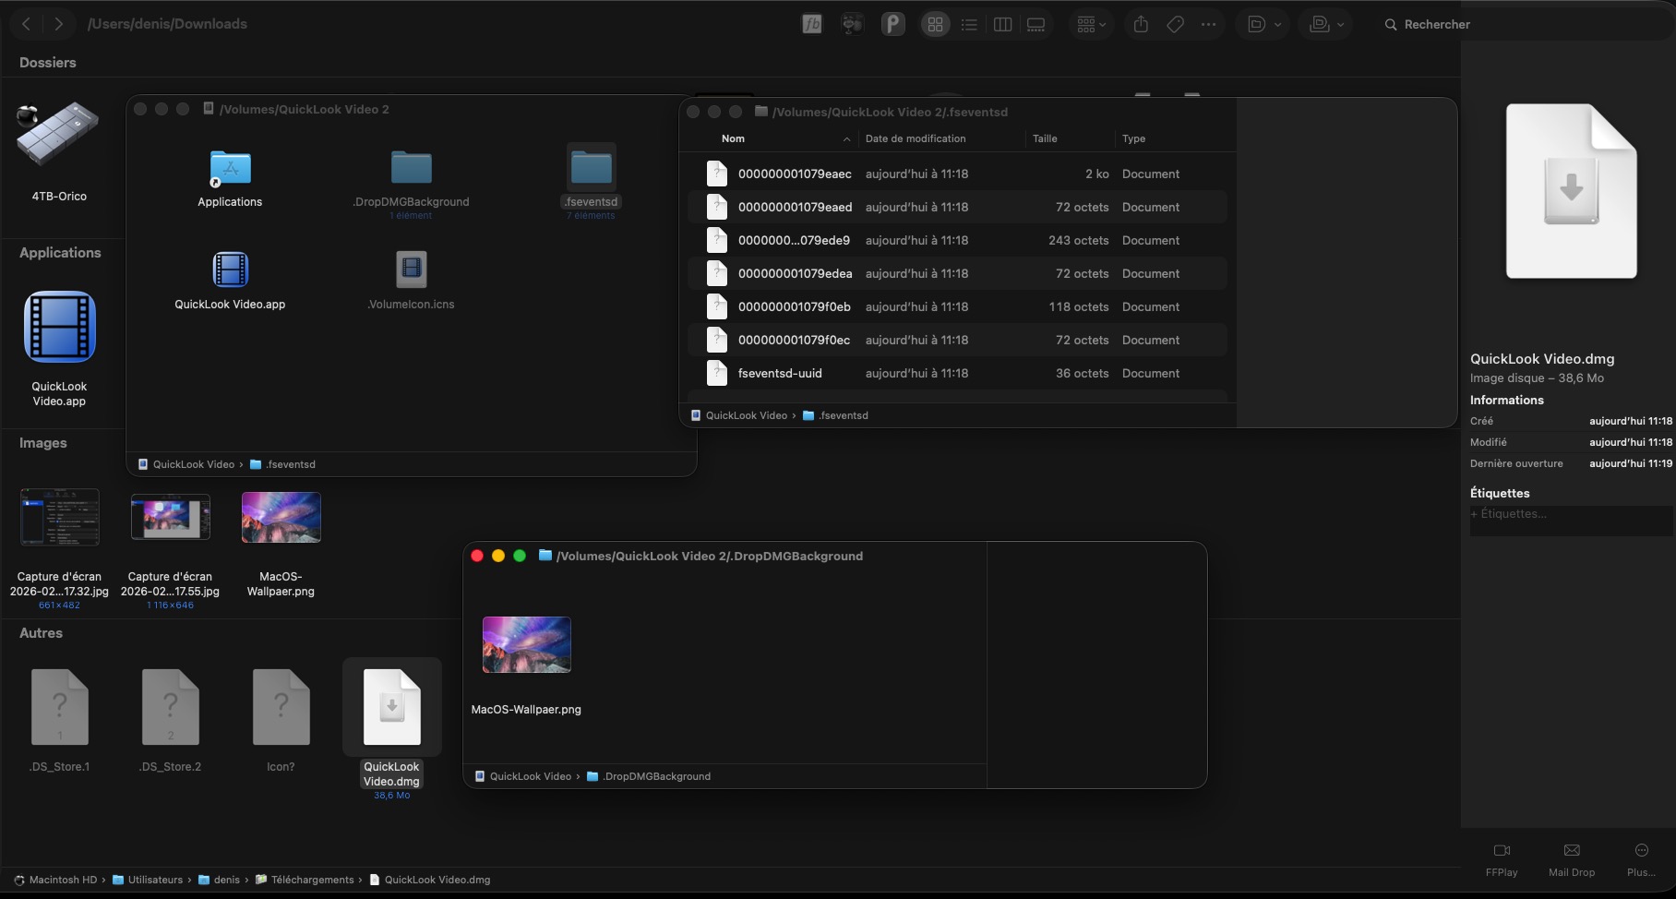This screenshot has height=899, width=1676.
Task: Select MacOS-Wallpaer.png thumbnail in DropDMGBackground window
Action: pyautogui.click(x=526, y=645)
